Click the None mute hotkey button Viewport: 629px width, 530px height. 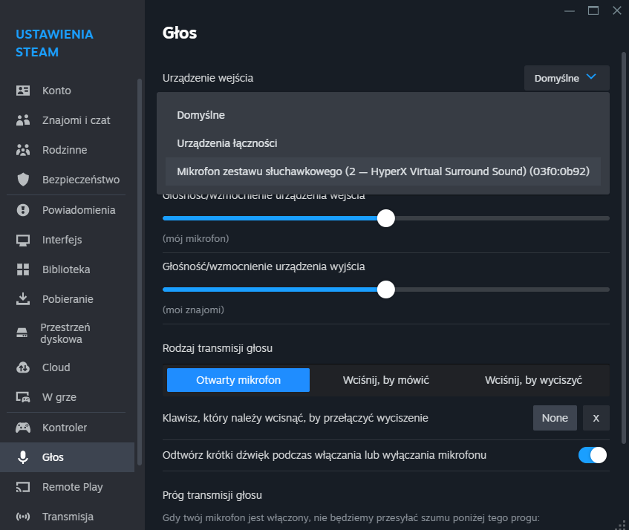coord(555,418)
